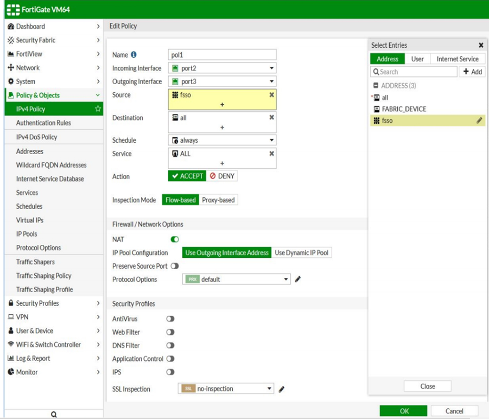Viewport: 489px width, 419px height.
Task: Click the favorite star next to IPv4 Policy
Action: (98, 109)
